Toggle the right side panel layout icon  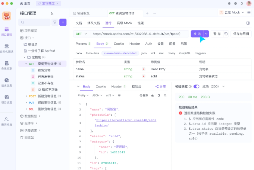pyautogui.click(x=248, y=23)
